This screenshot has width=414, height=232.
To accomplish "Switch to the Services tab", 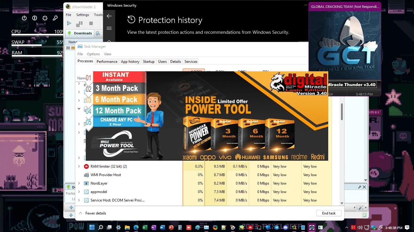I will (x=191, y=62).
